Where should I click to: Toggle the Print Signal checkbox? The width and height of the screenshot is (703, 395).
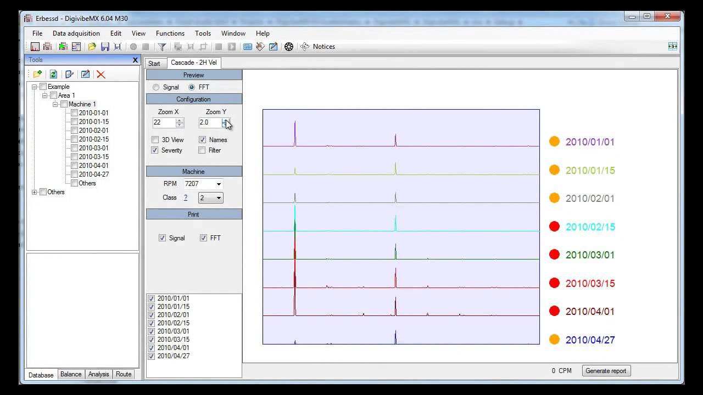point(162,238)
